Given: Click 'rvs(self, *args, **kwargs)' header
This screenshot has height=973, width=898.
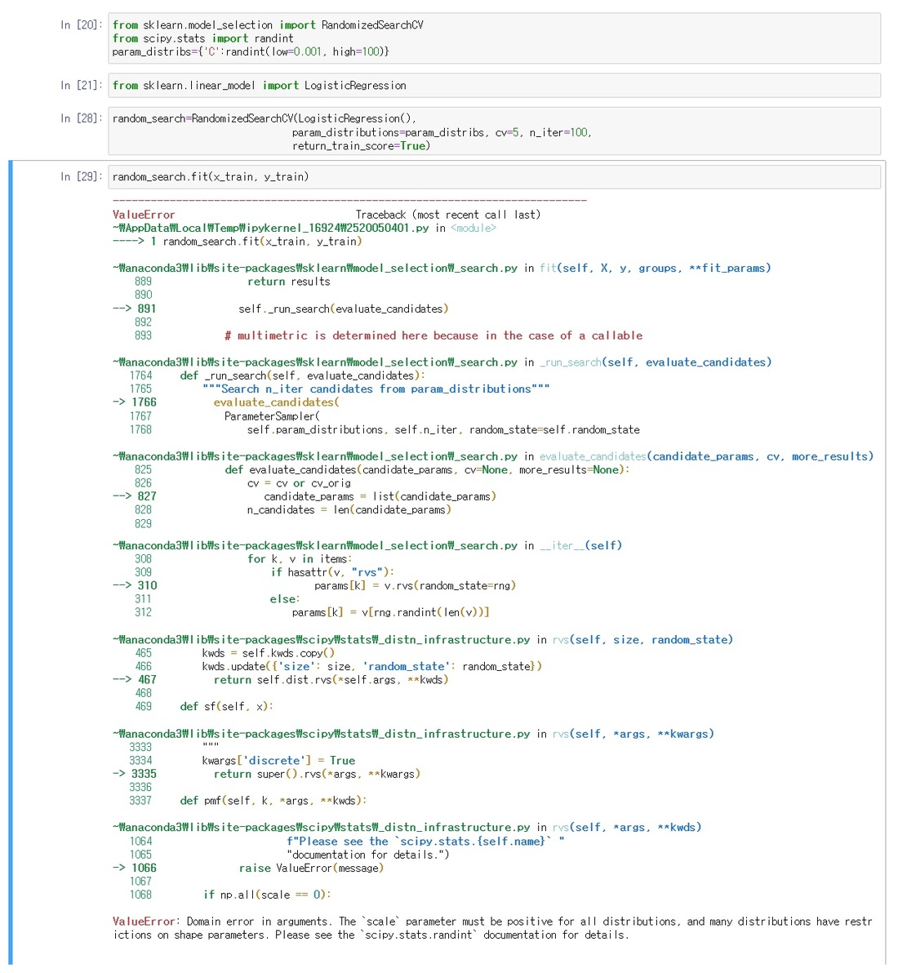Looking at the screenshot, I should (x=633, y=734).
